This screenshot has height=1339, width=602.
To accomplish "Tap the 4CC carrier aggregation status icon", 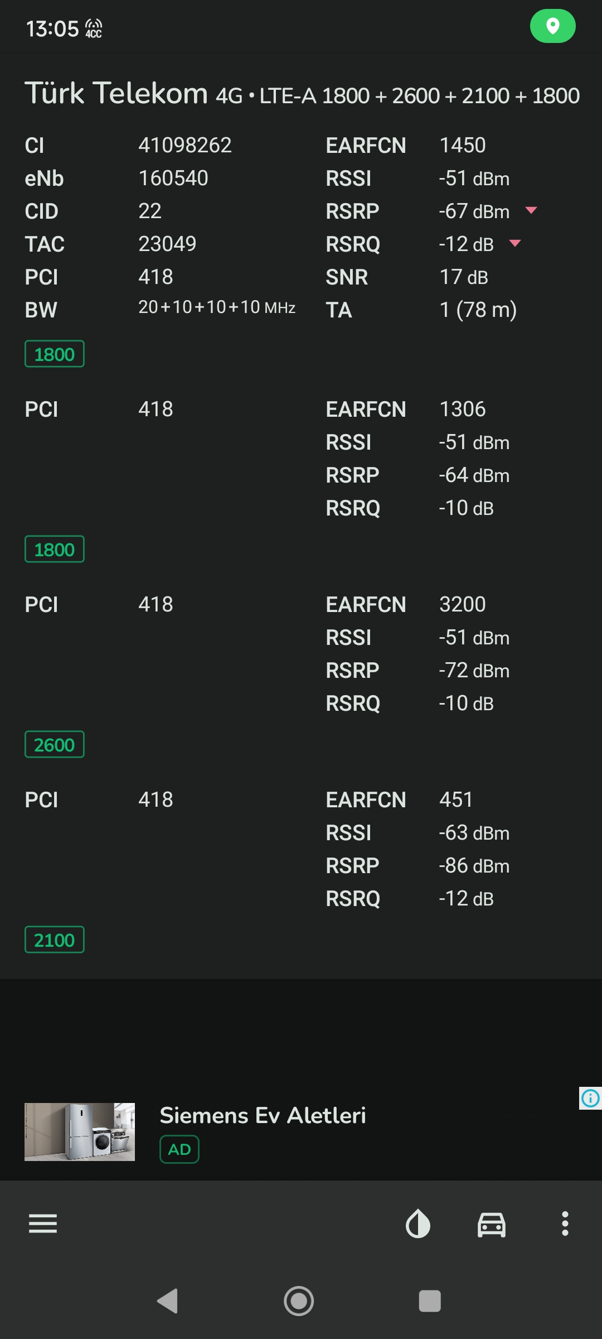I will pyautogui.click(x=94, y=28).
